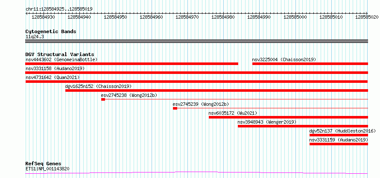Click the nsv3948943 (Wenger2019) variant bar
This screenshot has height=178, width=380.
(x=303, y=126)
